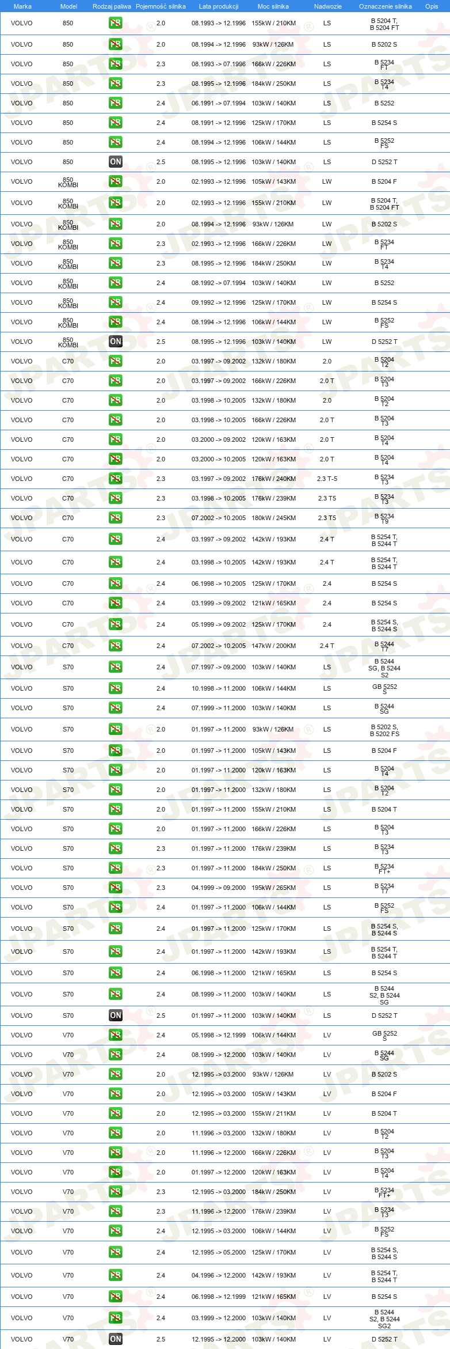Screen dimensions: 450x1349
Task: Click petrol icon in C70 row dated 06.1998 -> 10.2005
Action: [x=116, y=583]
